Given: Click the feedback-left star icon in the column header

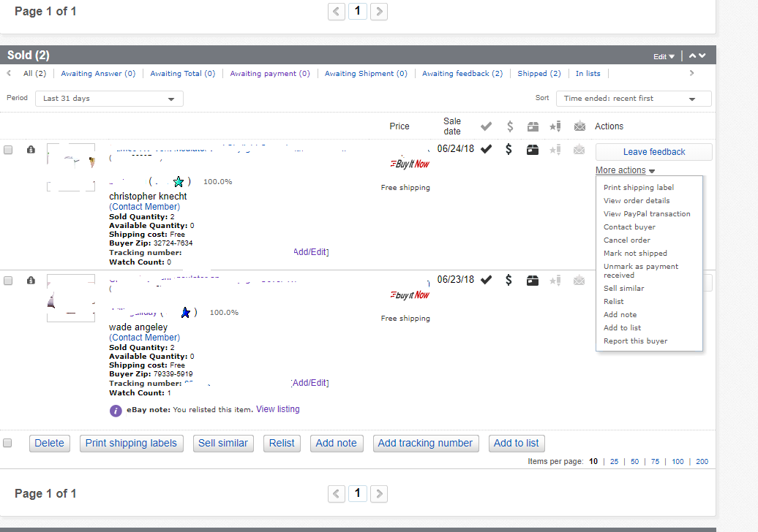Looking at the screenshot, I should click(x=555, y=126).
